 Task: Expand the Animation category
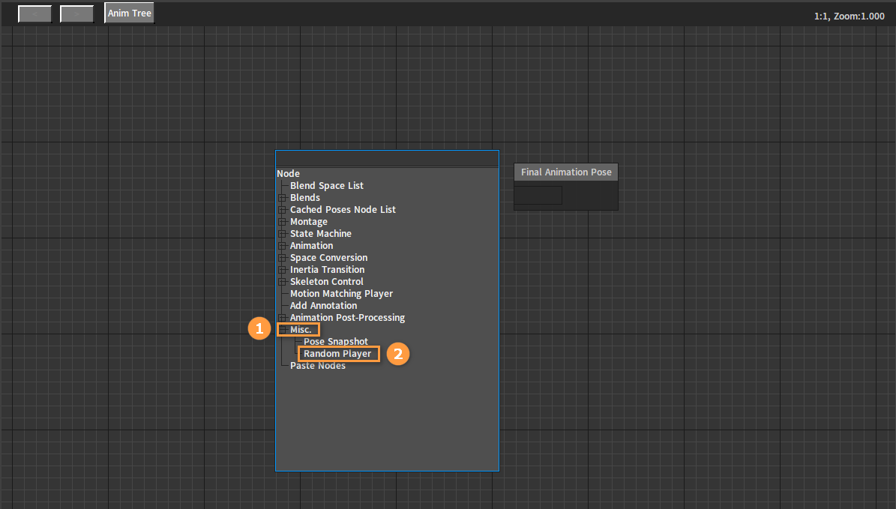(282, 246)
